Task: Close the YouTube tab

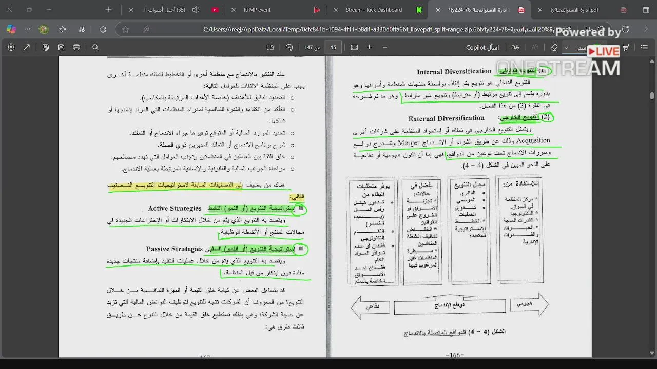Action: click(x=132, y=10)
